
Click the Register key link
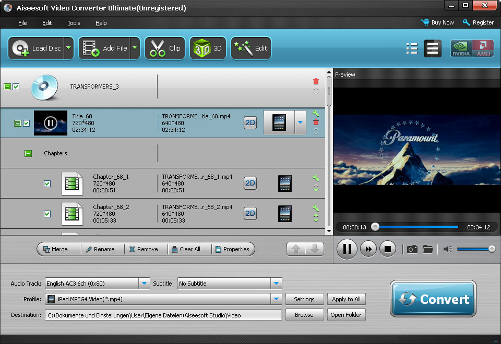478,22
